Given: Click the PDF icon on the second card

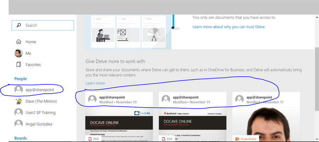Looking at the screenshot, I should [163, 139].
